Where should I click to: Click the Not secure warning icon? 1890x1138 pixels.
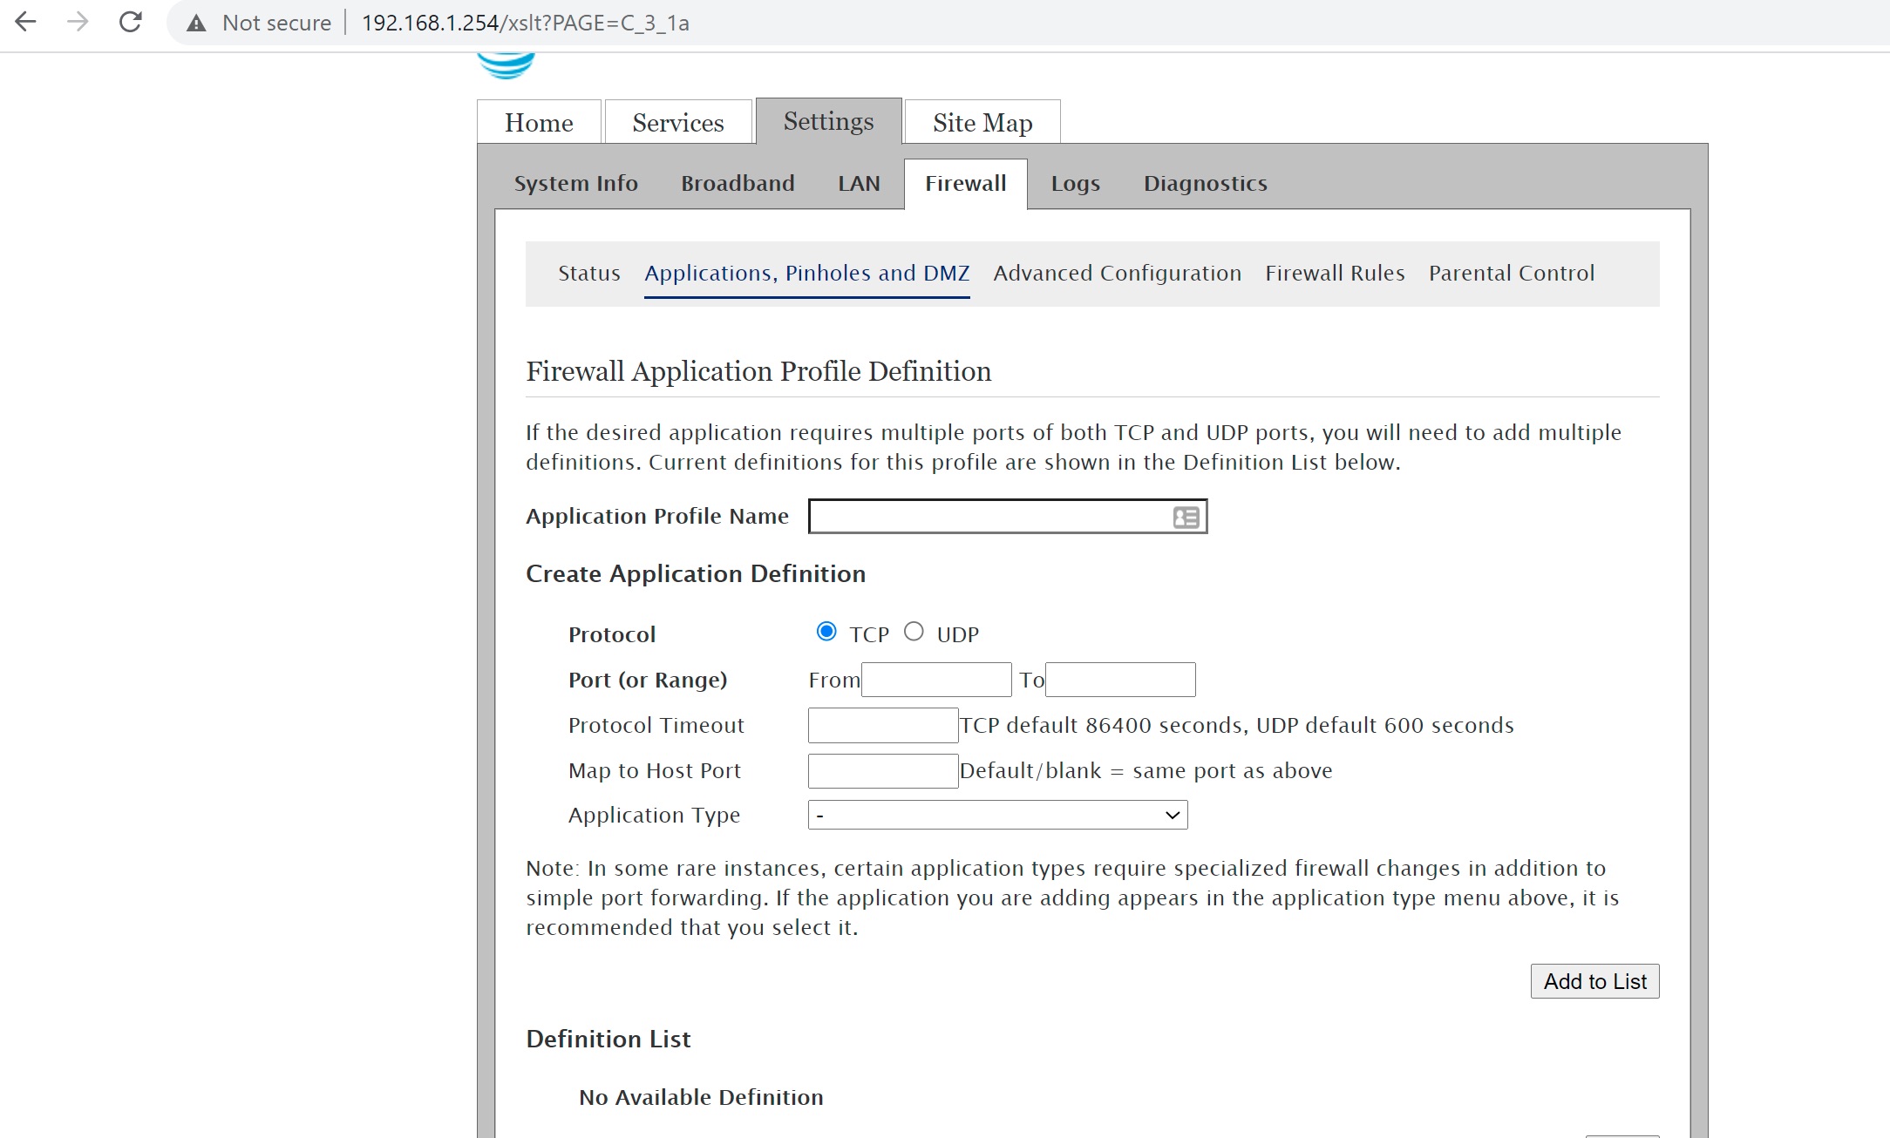click(197, 24)
